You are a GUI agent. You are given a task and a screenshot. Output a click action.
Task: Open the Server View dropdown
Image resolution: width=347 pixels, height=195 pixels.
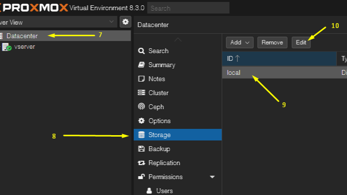[x=58, y=22]
